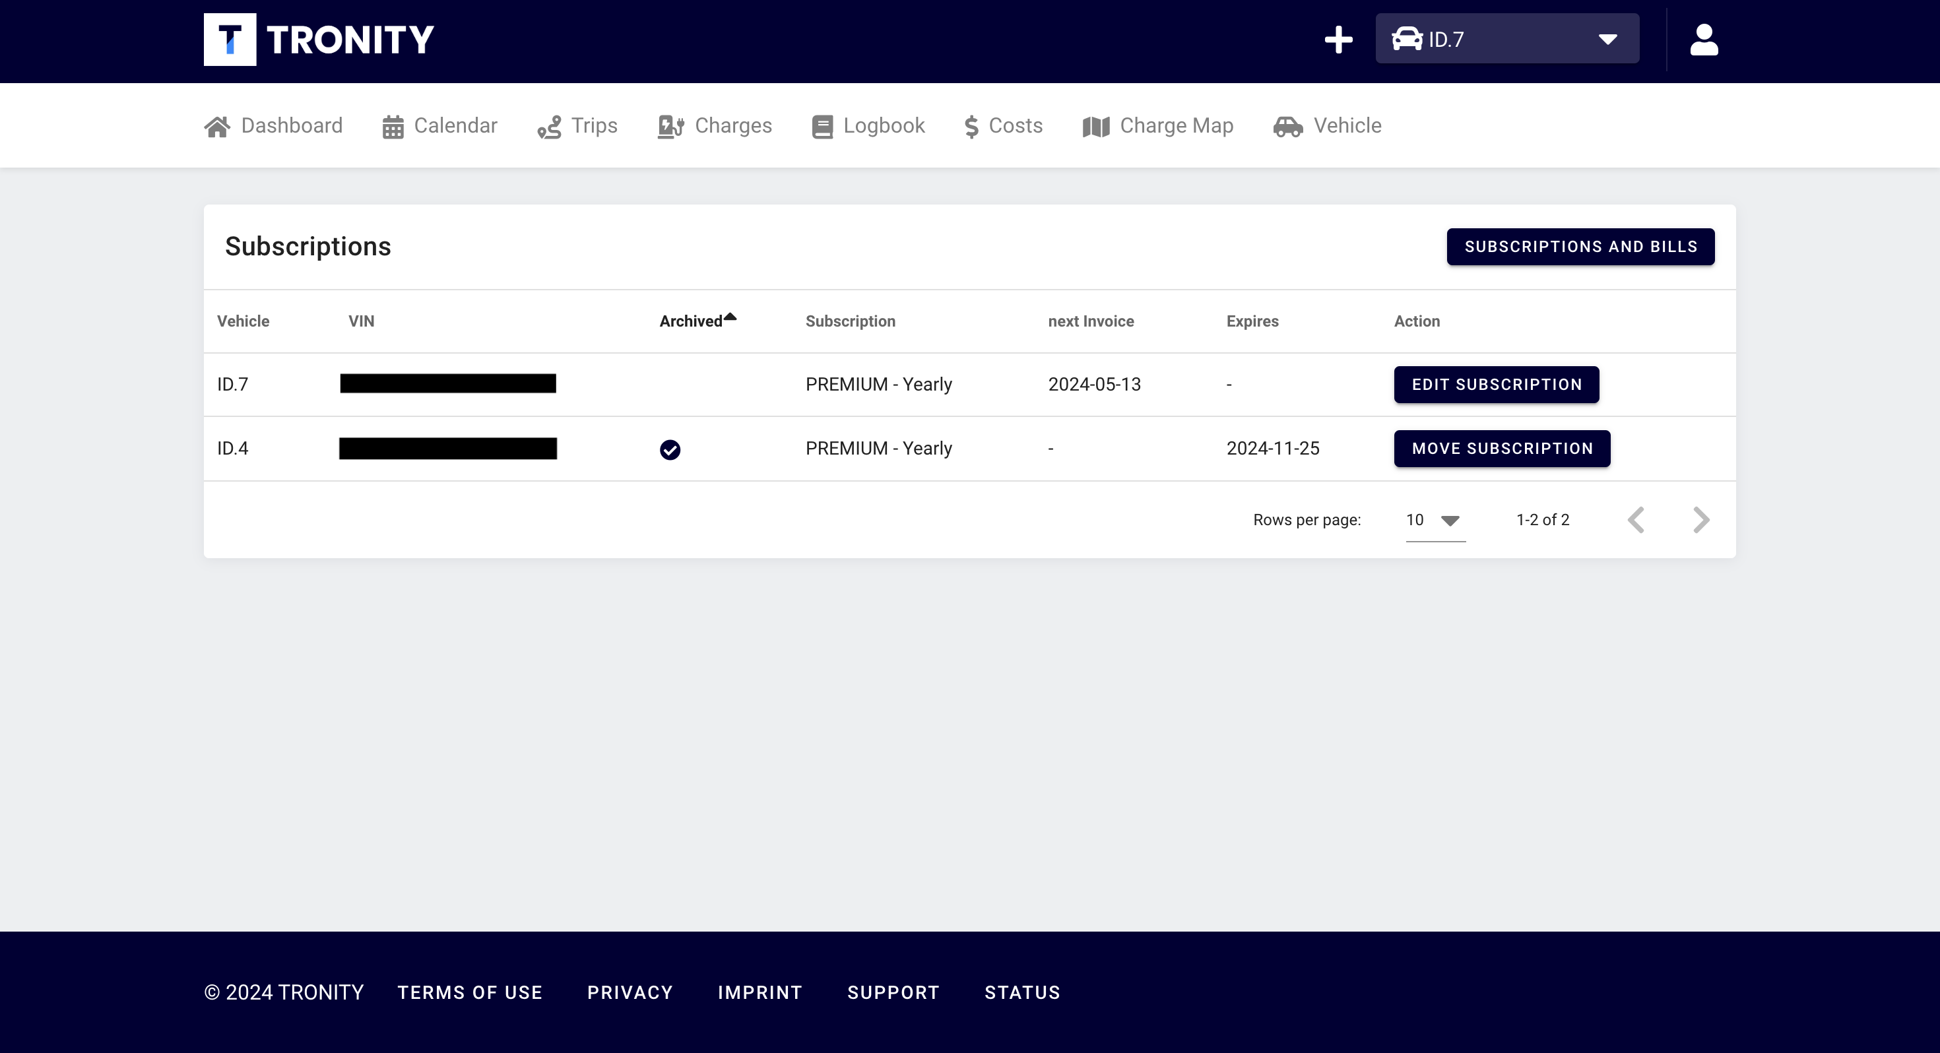The width and height of the screenshot is (1940, 1053).
Task: Open the ID.7 vehicle selector dropdown
Action: 1507,38
